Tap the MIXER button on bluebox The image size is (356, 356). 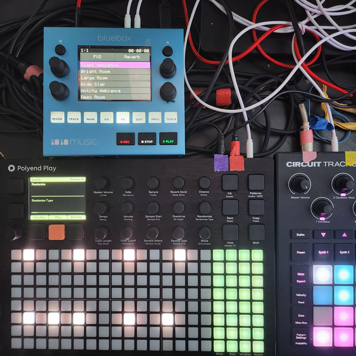click(57, 117)
